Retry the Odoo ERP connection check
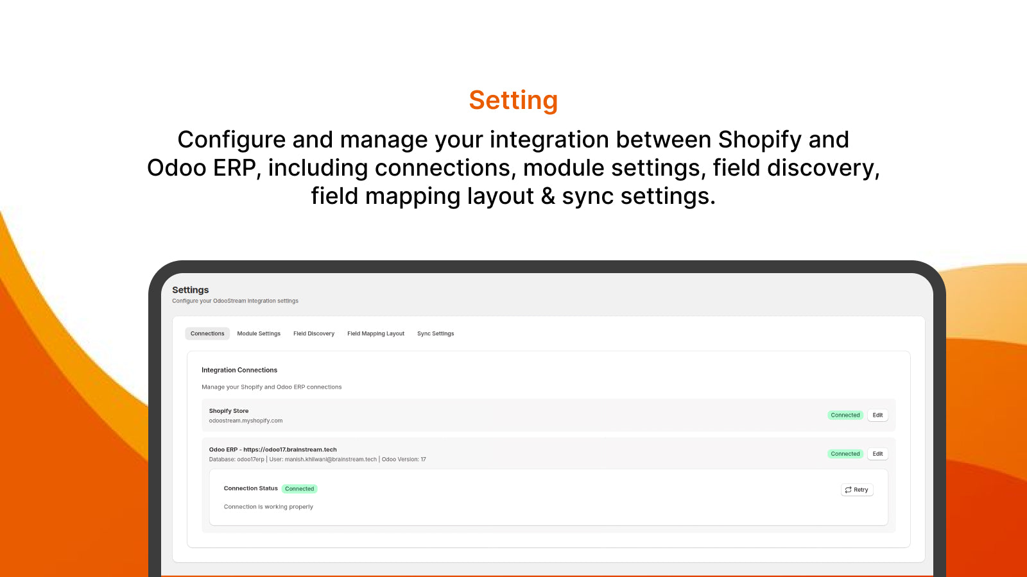The image size is (1027, 577). tap(857, 490)
